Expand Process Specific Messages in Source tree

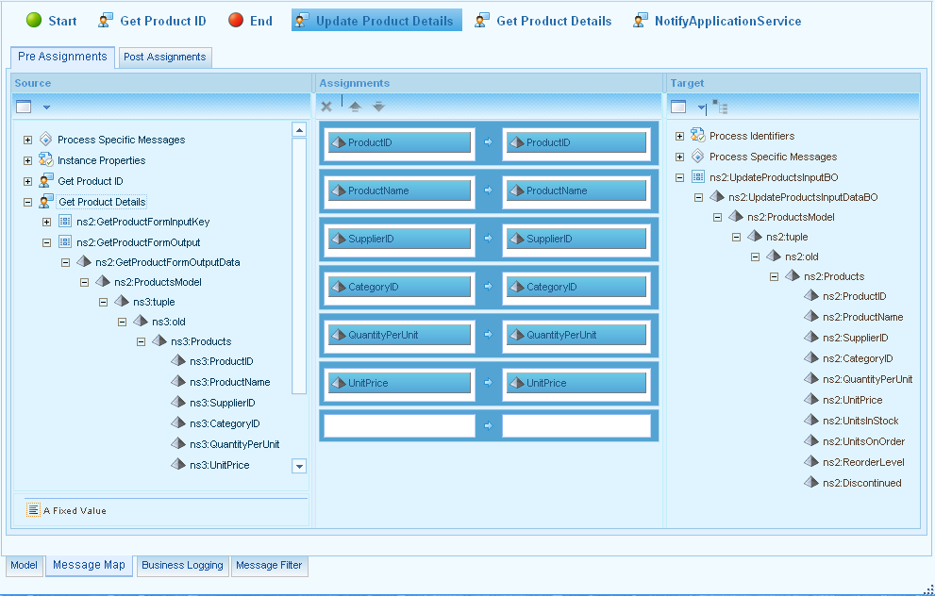click(x=27, y=140)
